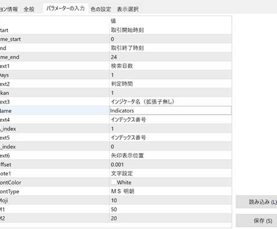The height and width of the screenshot is (229, 277).
Task: Select the 検索日数 value cell
Action: click(x=170, y=66)
